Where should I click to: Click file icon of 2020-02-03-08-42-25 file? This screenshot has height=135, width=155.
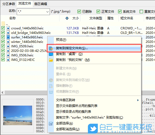(x=8, y=51)
